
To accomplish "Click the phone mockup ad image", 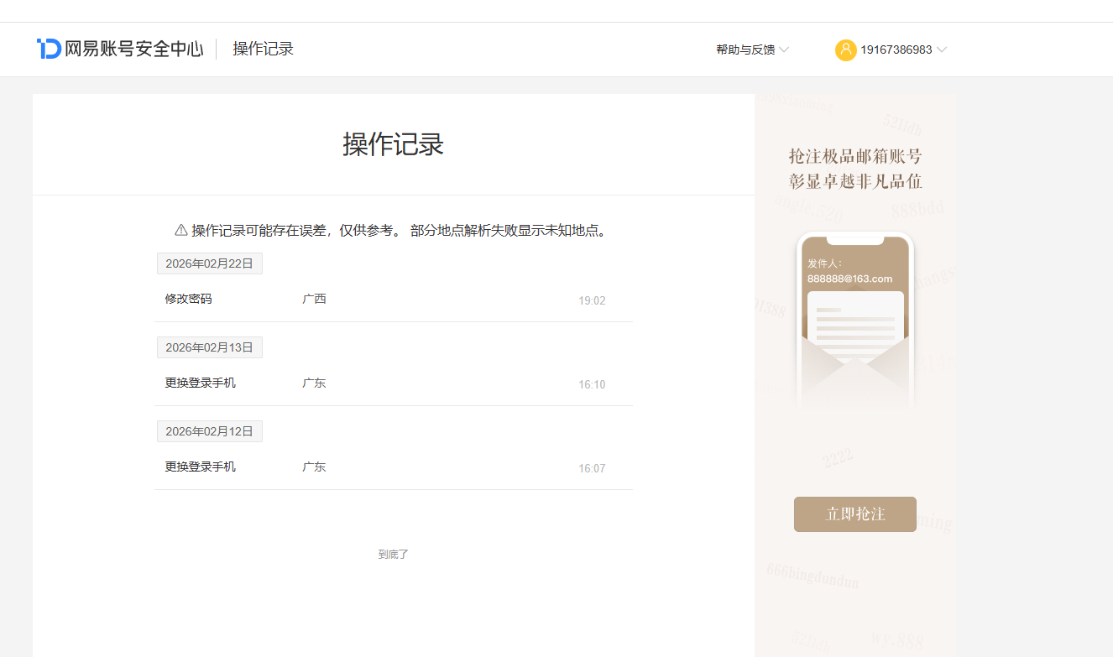I will 855,321.
